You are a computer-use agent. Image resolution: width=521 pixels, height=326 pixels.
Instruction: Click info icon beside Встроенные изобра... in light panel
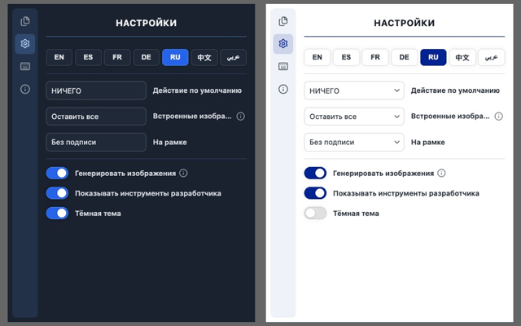498,116
